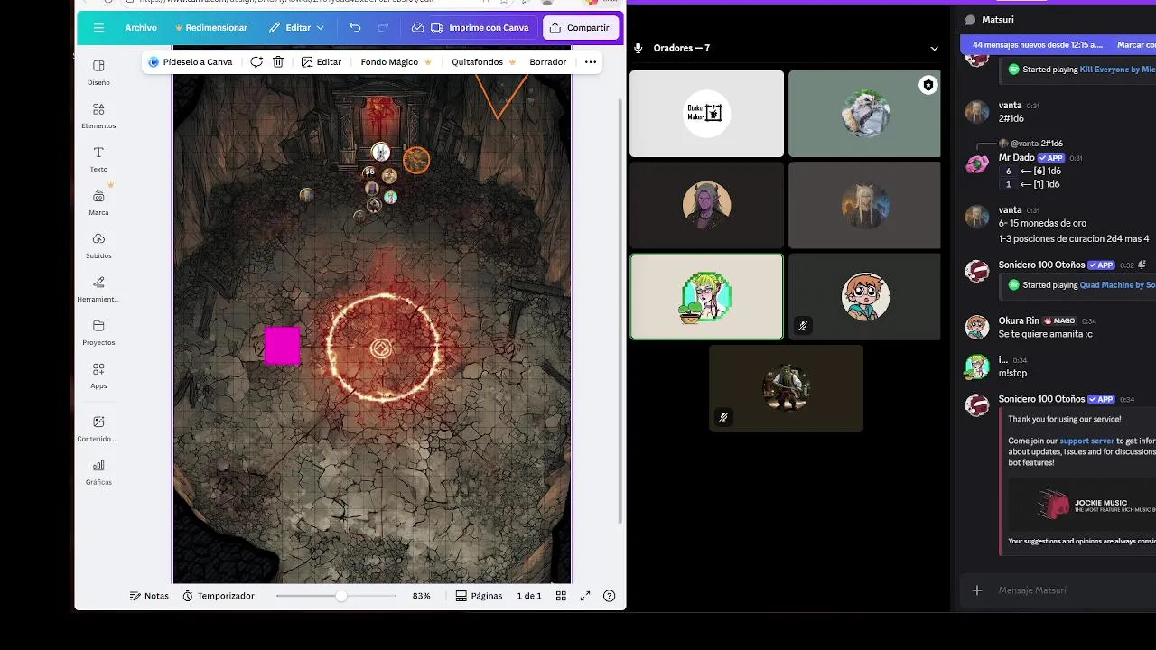Click Mr Dado bot username
Viewport: 1156px width, 650px height.
[1016, 157]
